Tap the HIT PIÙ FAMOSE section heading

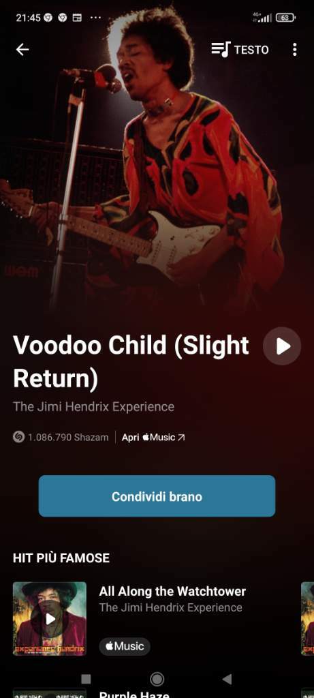[x=61, y=558]
